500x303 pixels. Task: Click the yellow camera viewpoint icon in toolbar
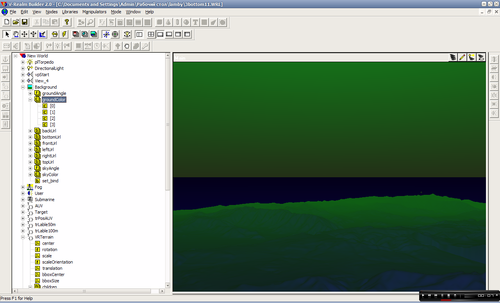(55, 34)
